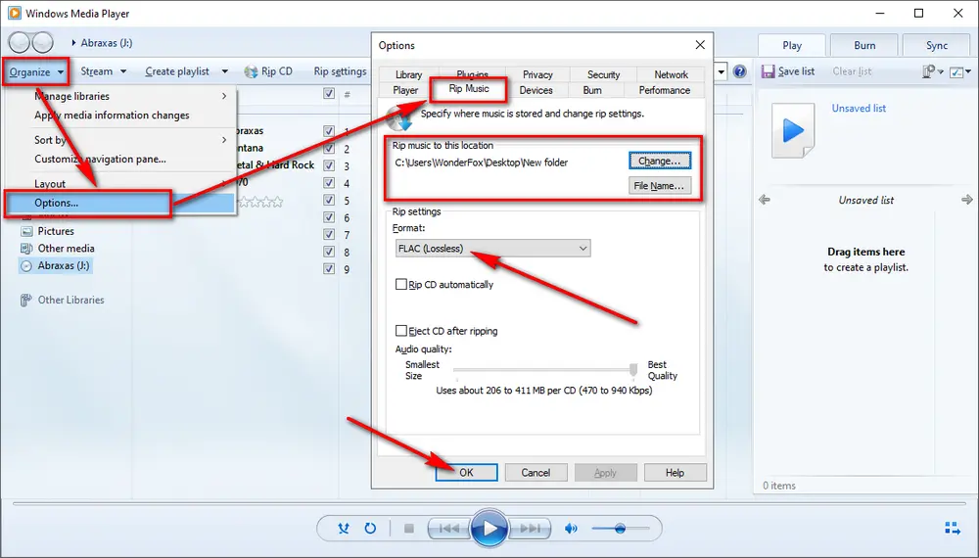Enable Rip CD automatically checkbox
This screenshot has height=558, width=979.
click(401, 284)
